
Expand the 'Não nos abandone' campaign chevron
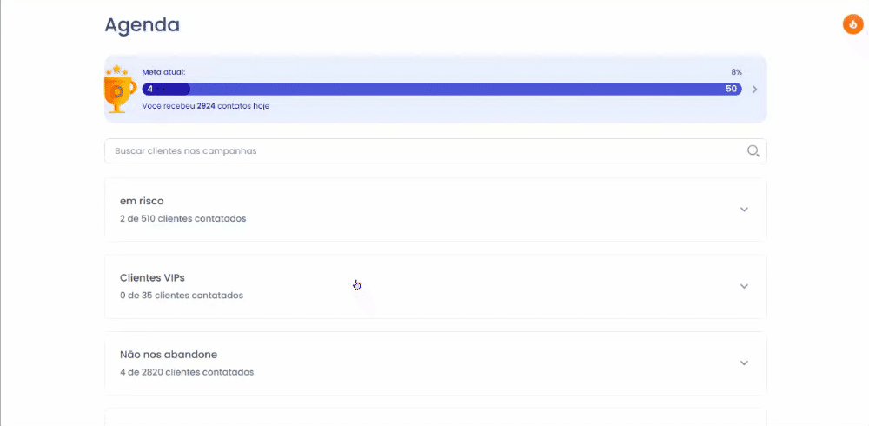745,363
